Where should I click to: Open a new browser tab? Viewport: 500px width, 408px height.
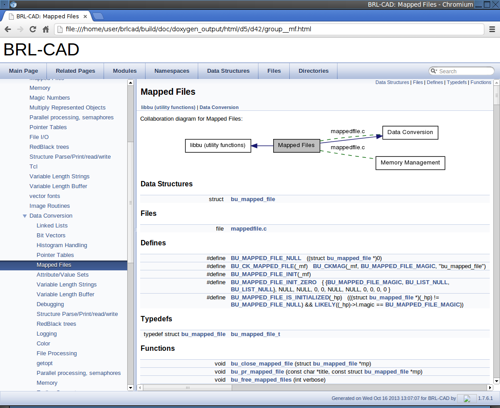[x=98, y=17]
